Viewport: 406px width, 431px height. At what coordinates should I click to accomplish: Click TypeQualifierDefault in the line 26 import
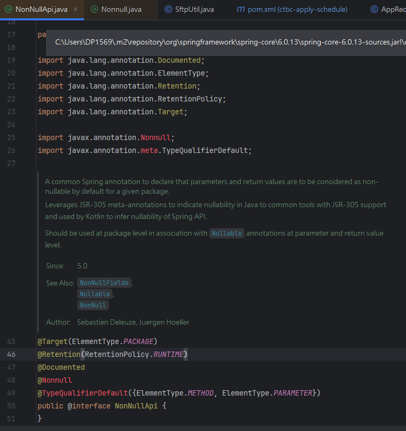coord(205,150)
